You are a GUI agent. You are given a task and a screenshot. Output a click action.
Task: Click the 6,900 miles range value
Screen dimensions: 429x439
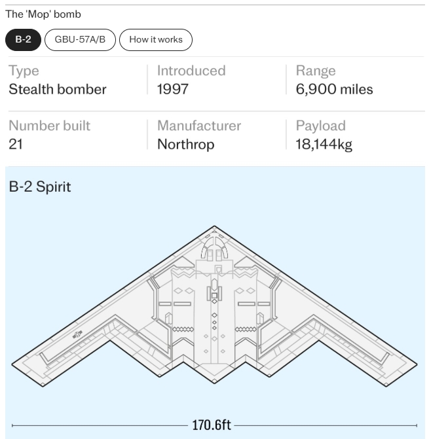[x=334, y=90]
